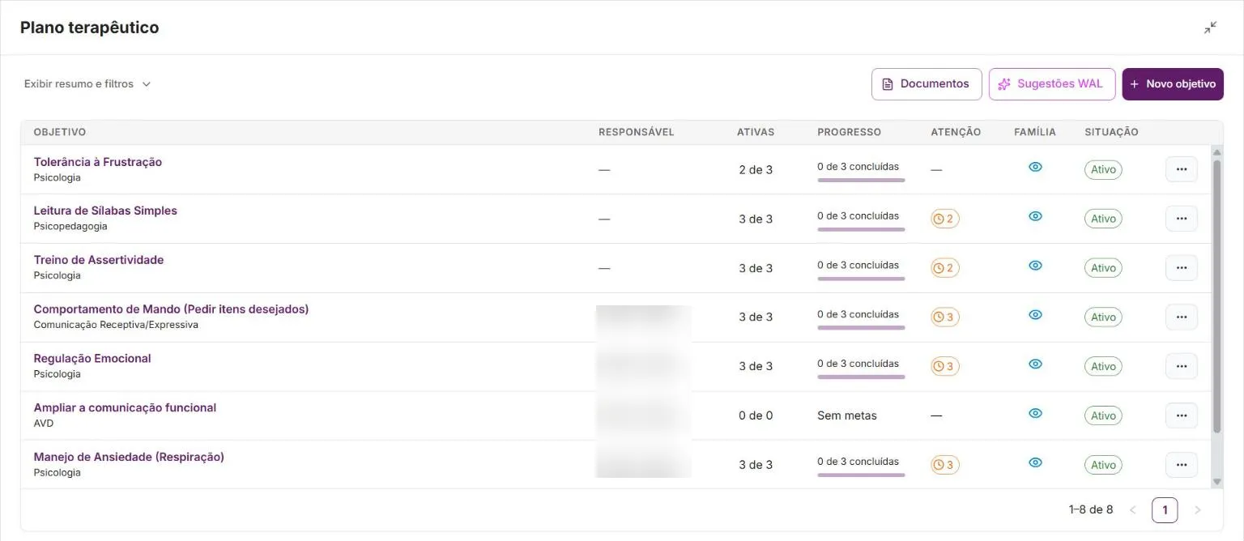The image size is (1244, 541).
Task: Open the three-dot menu for Leitura de Sílabas Simples
Action: [x=1181, y=219]
